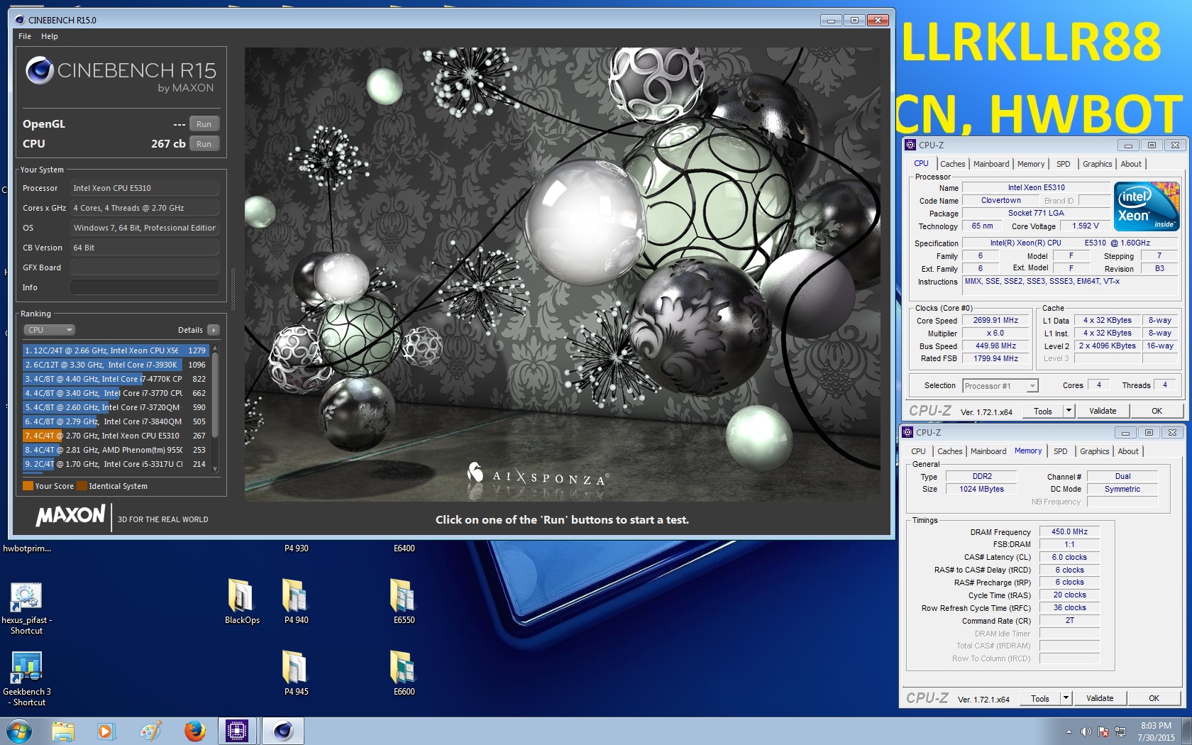
Task: Open P4 940 folder on desktop
Action: point(296,602)
